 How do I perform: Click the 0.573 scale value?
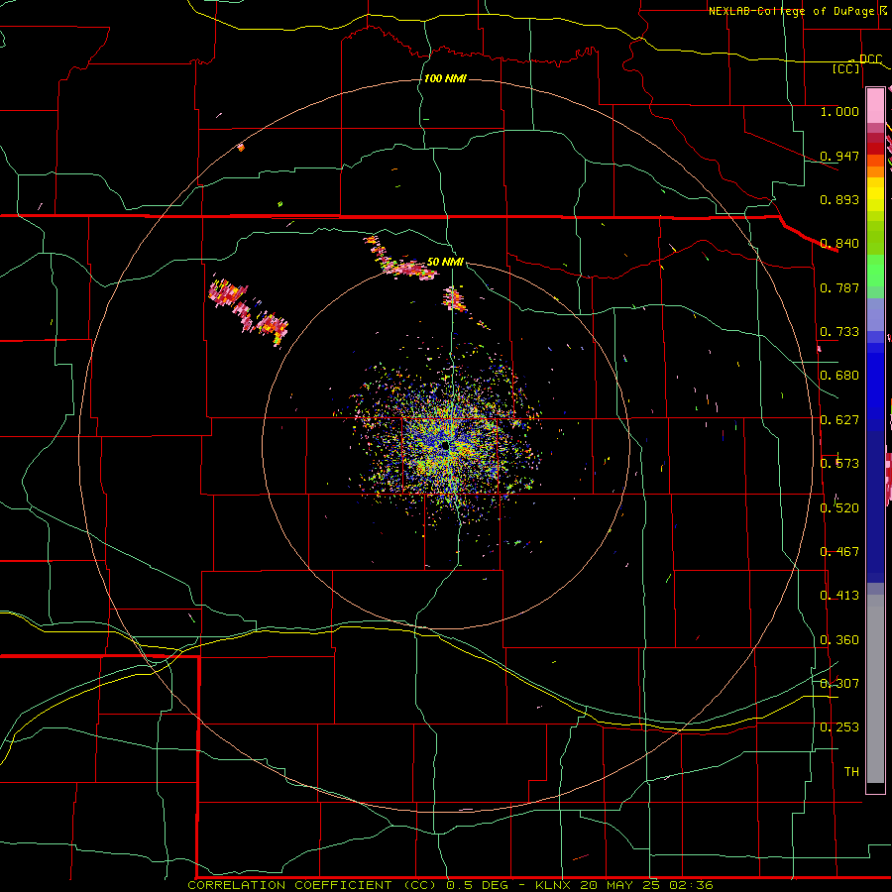pyautogui.click(x=839, y=464)
